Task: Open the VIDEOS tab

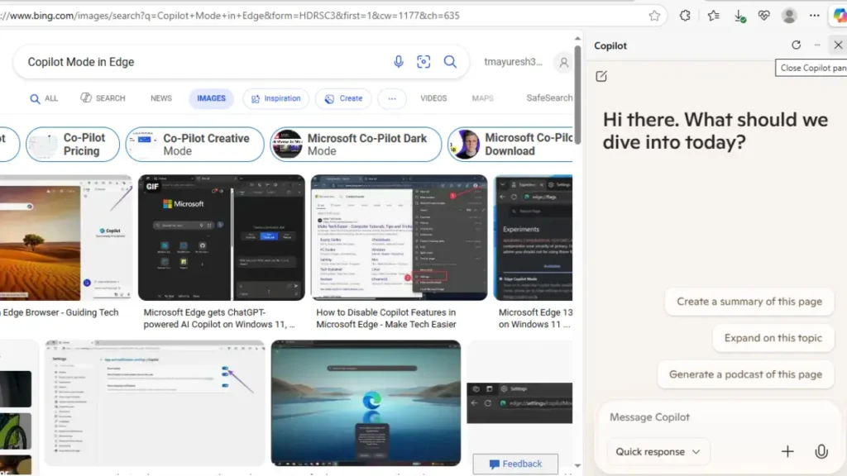Action: click(x=433, y=98)
